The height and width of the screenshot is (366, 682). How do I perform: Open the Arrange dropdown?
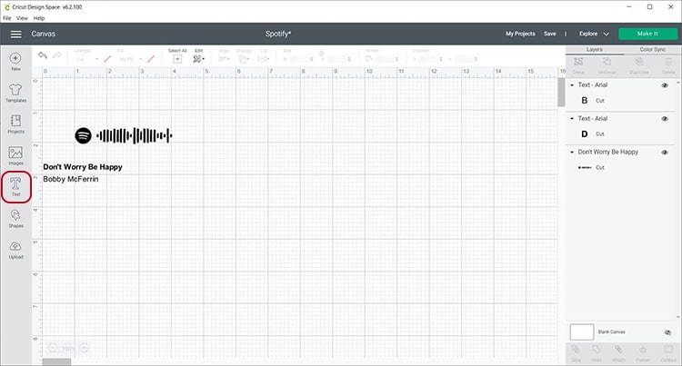click(x=244, y=59)
